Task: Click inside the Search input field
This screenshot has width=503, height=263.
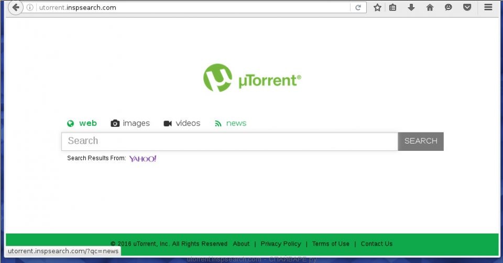Action: [x=229, y=141]
